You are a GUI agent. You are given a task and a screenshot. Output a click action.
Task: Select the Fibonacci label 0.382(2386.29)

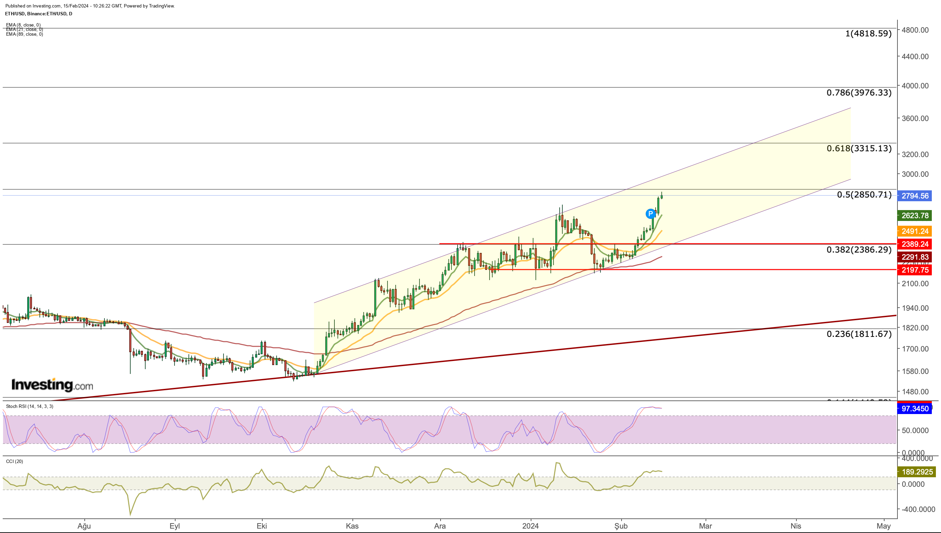pos(859,250)
